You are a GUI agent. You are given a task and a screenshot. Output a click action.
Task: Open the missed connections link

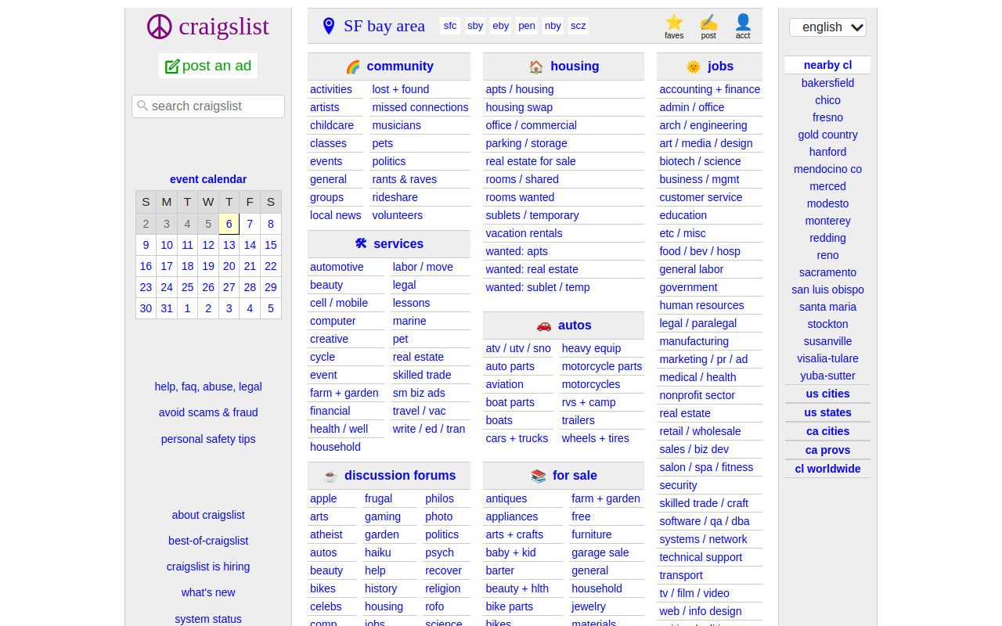420,107
